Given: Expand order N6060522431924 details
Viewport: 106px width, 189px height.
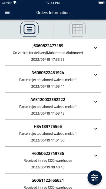Looking at the screenshot, I should tap(96, 75).
